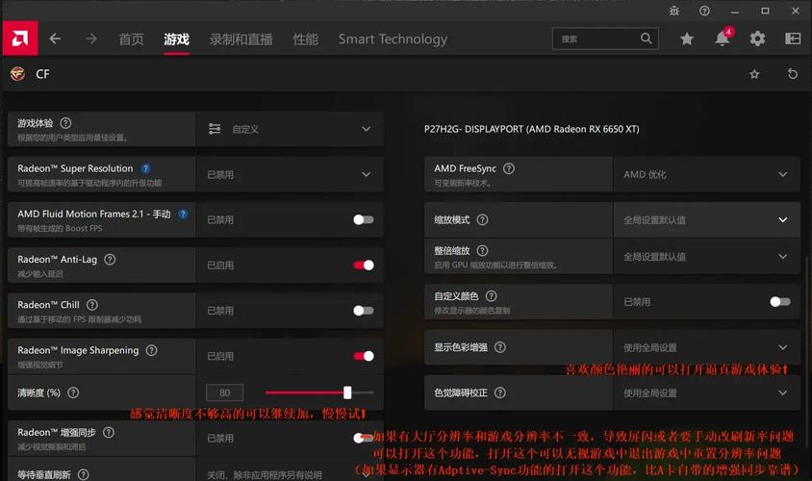
Task: Click the bug report icon
Action: [674, 11]
